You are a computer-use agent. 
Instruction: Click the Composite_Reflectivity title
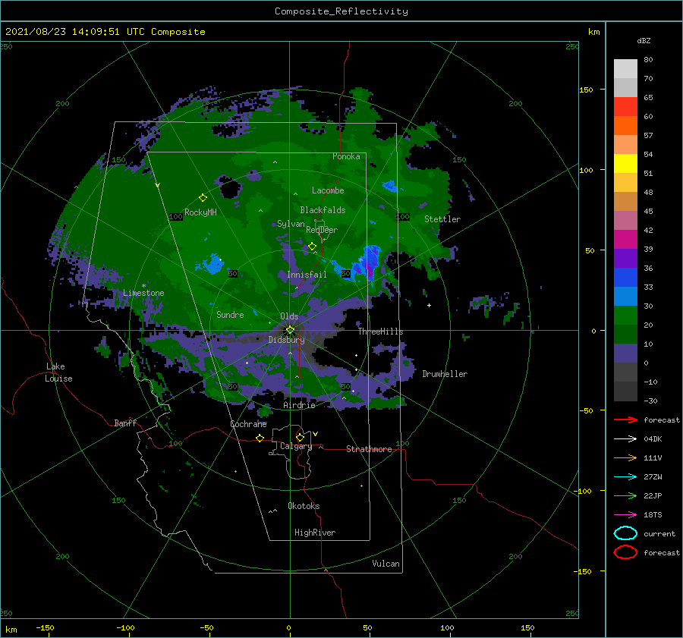tap(341, 11)
